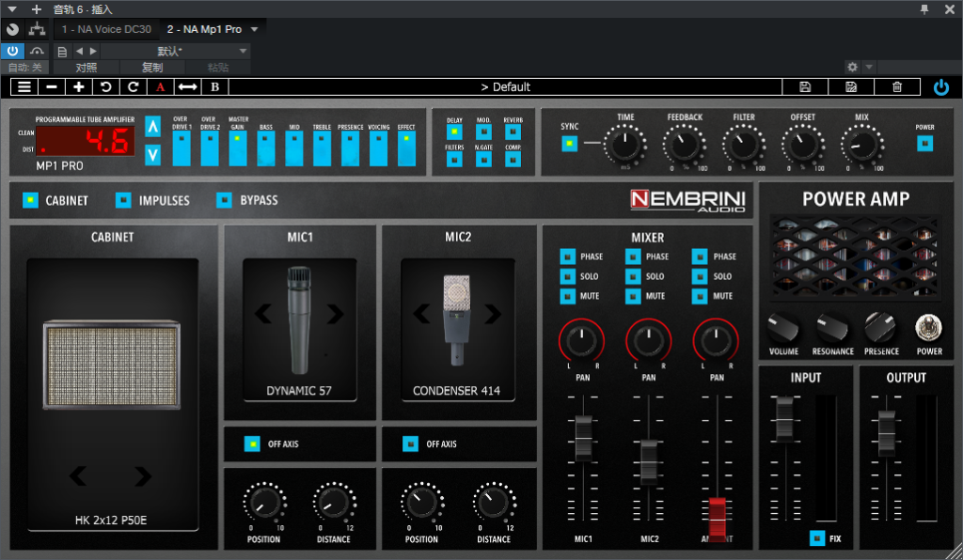
Task: Click the 粘贴 paste button
Action: (218, 68)
